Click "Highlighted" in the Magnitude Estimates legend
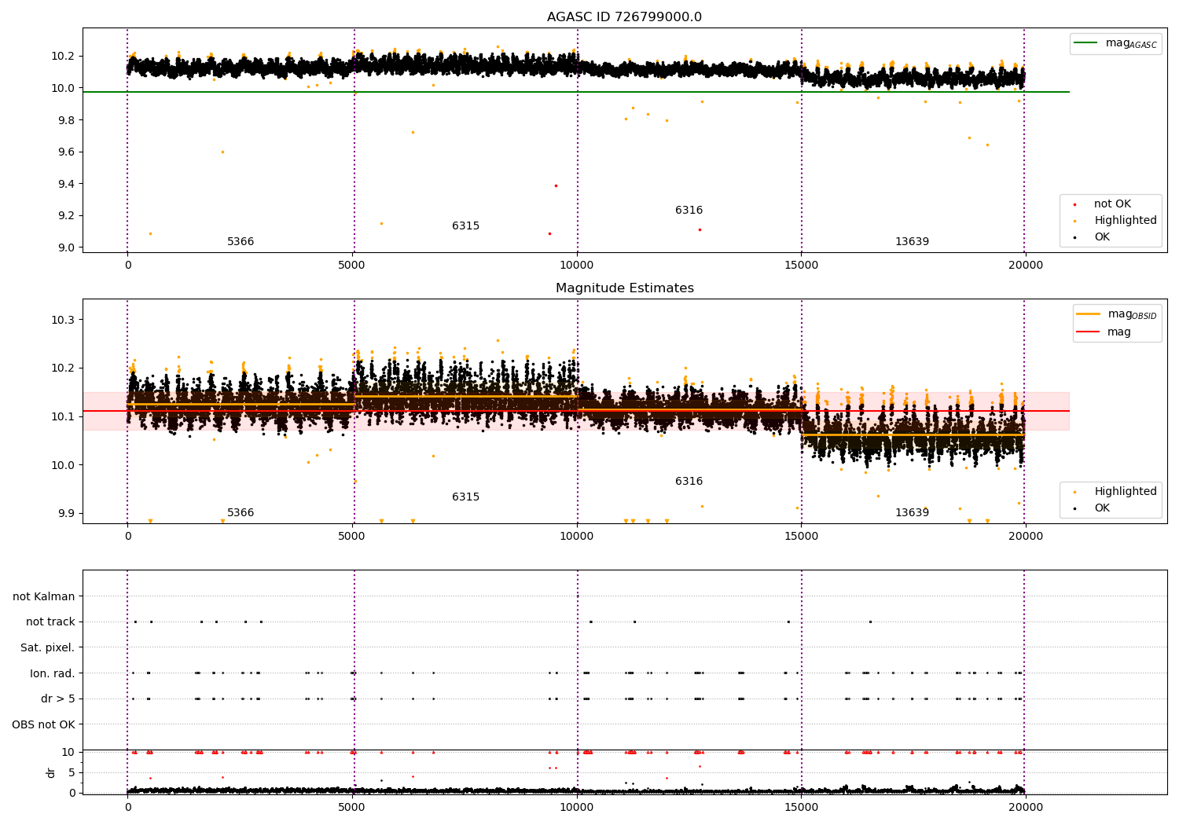Screen dimensions: 1179x825 click(1125, 492)
